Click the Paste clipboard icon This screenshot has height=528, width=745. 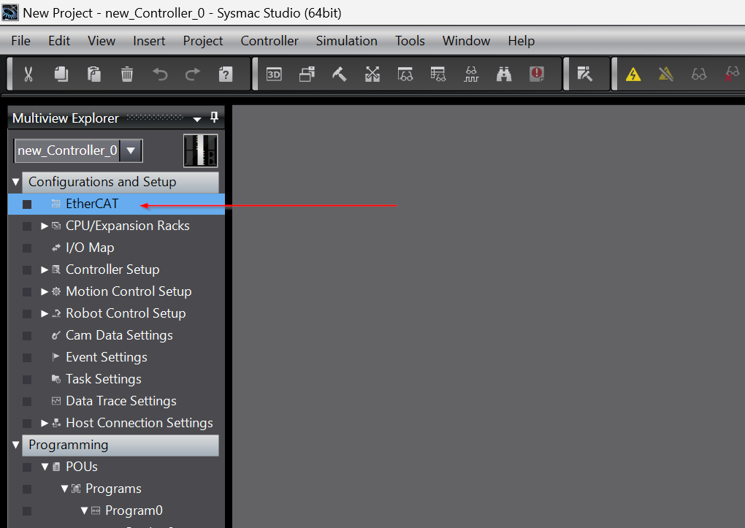click(x=94, y=74)
